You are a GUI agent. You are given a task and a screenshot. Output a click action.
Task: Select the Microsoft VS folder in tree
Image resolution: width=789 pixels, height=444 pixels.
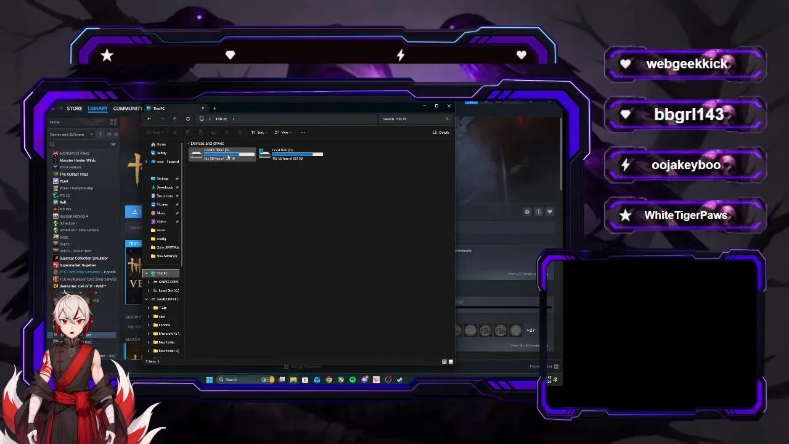tap(166, 334)
